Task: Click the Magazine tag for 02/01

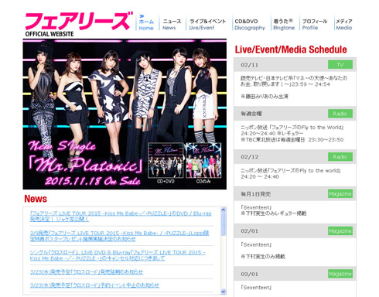Action: pyautogui.click(x=340, y=231)
